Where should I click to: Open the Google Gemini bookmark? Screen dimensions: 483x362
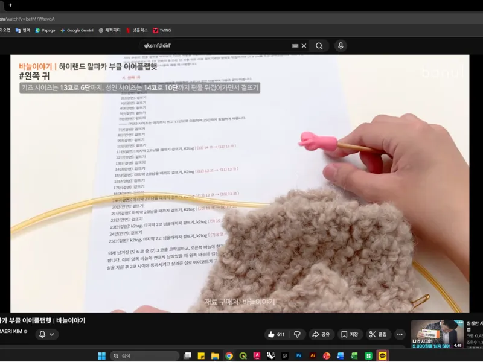[x=77, y=30]
